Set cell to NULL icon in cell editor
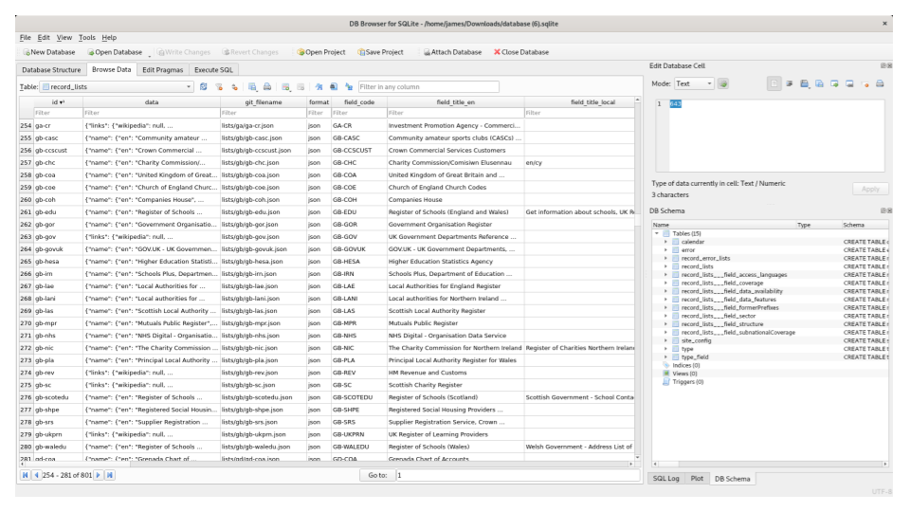 point(864,83)
